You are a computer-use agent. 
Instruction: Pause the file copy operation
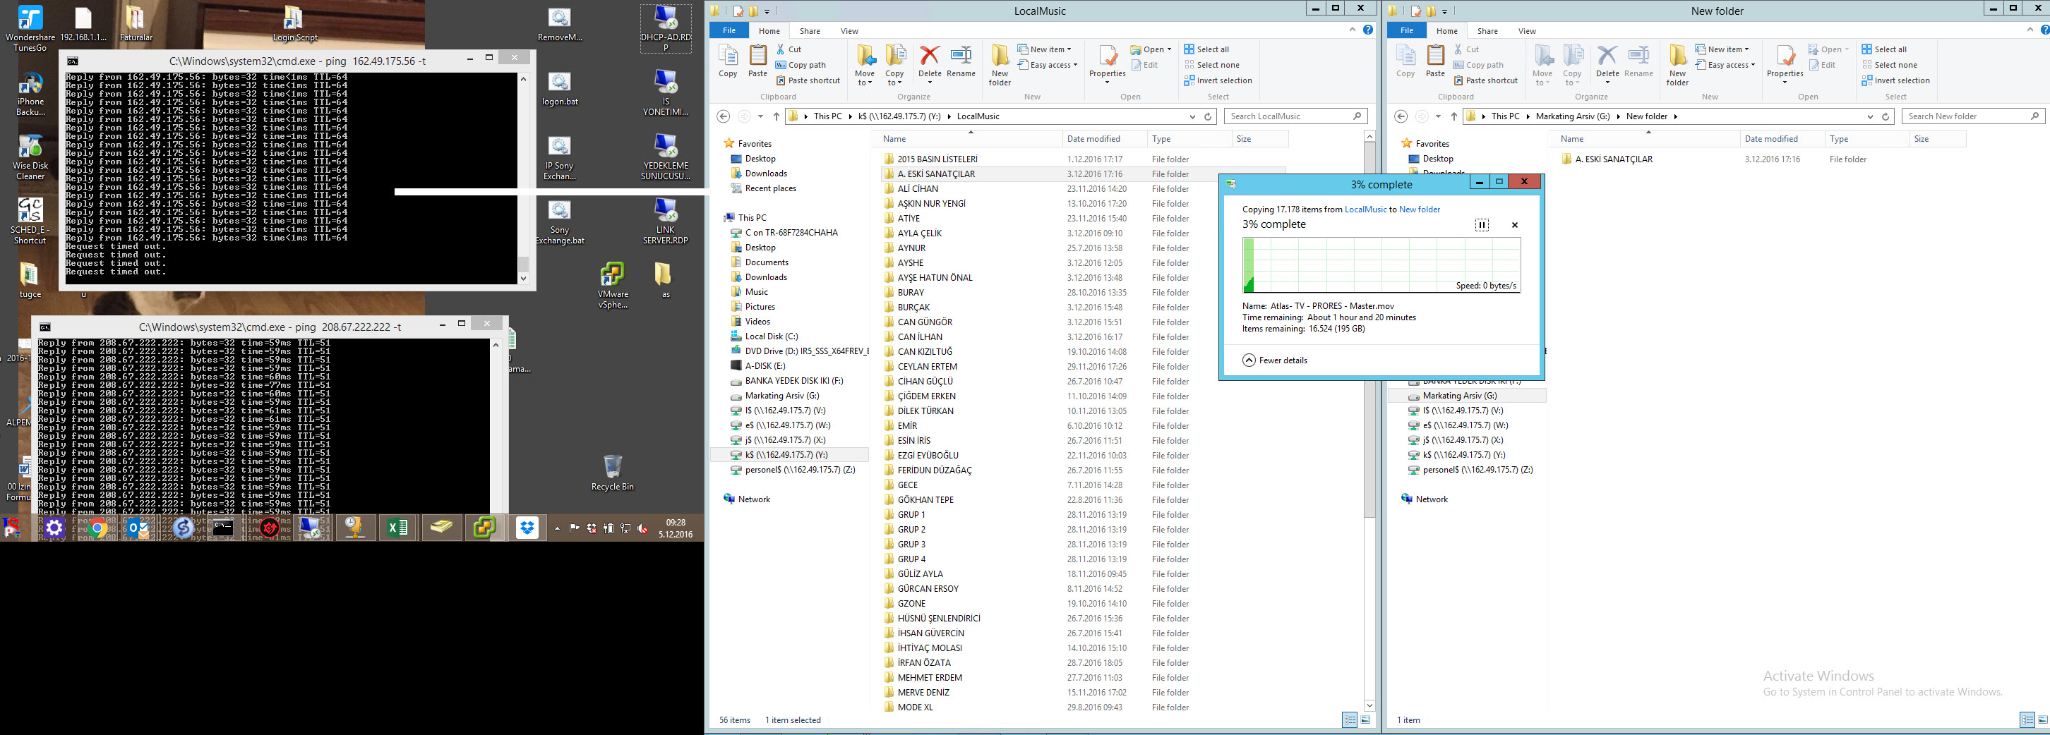(1481, 225)
